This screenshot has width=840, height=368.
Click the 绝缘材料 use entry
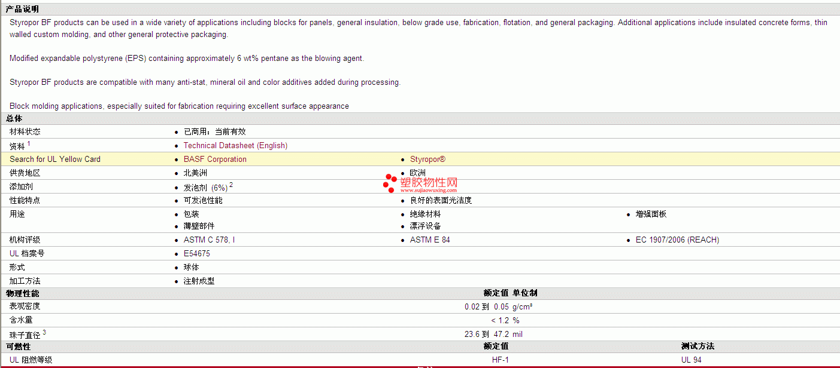(x=426, y=214)
